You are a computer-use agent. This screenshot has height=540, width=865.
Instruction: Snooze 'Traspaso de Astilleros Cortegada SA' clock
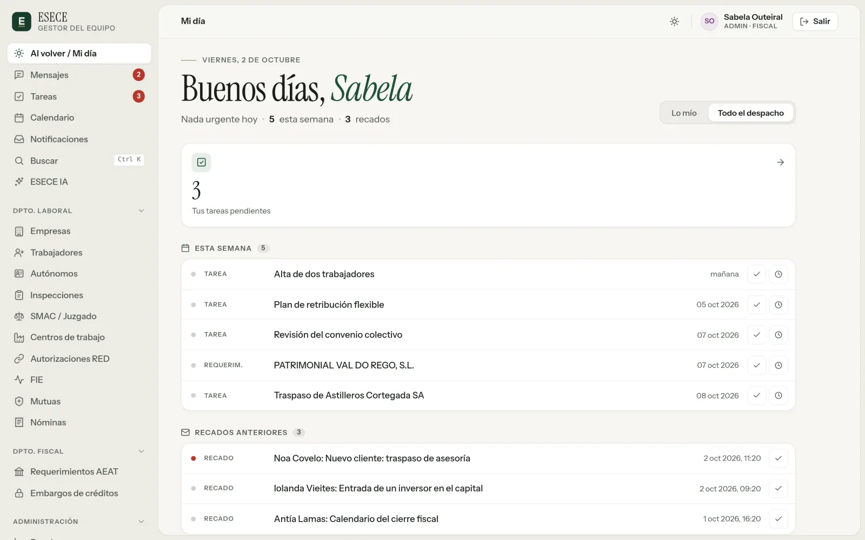coord(778,395)
